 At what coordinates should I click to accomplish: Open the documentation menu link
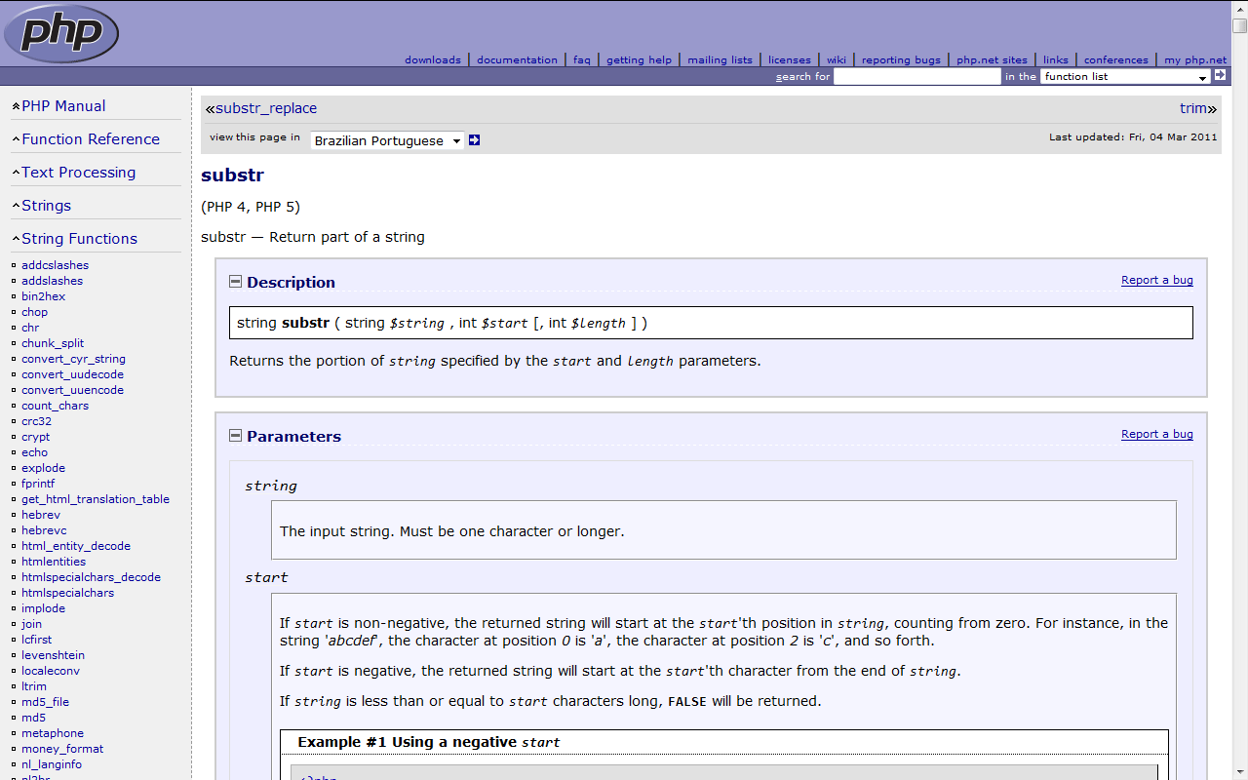point(517,59)
